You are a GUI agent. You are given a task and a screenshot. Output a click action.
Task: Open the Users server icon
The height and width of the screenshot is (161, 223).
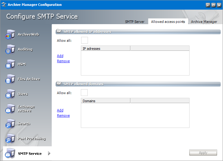click(10, 94)
